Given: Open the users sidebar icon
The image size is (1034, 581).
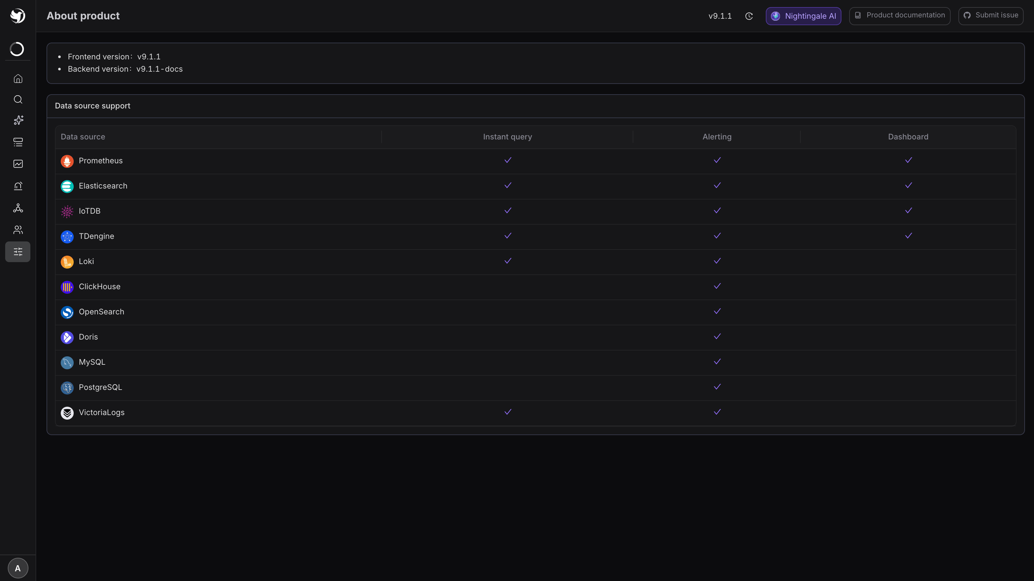Looking at the screenshot, I should point(18,230).
